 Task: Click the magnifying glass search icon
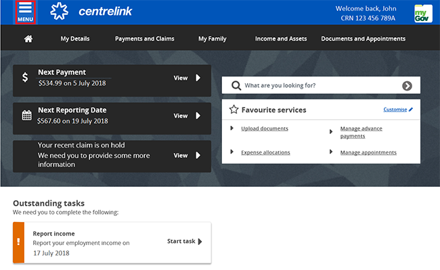point(236,85)
